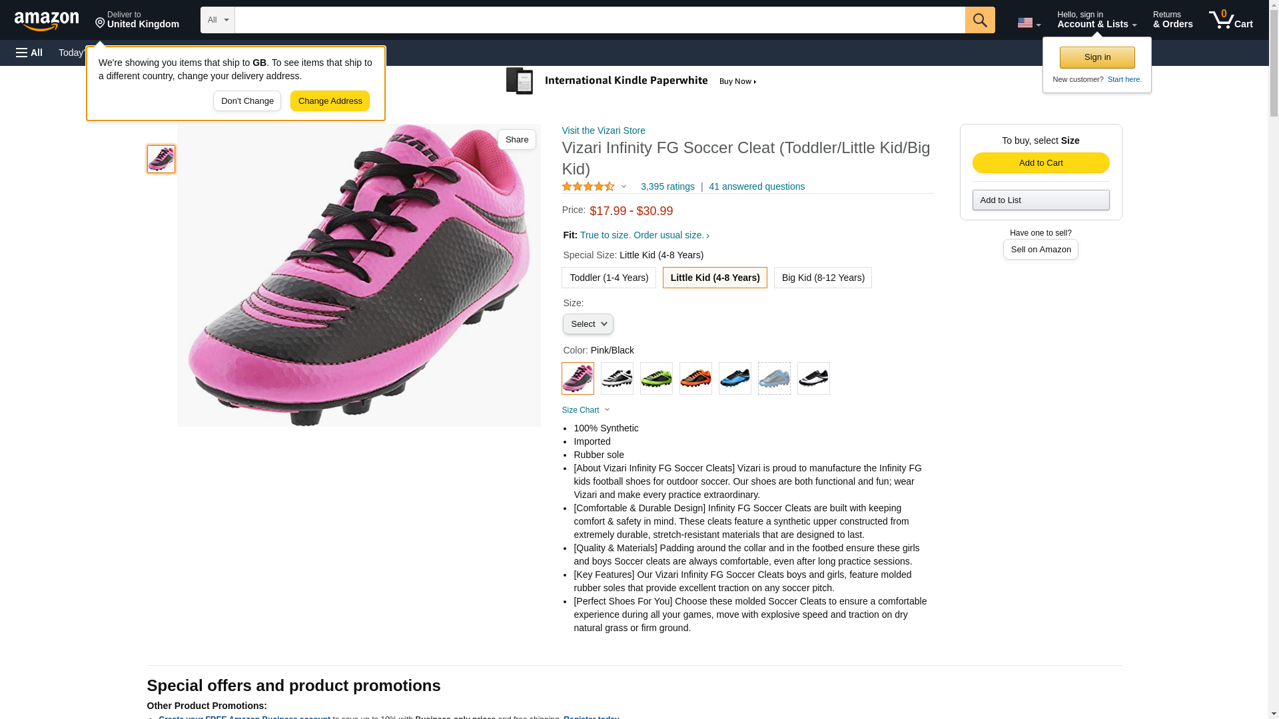Select Little Kid (4-8 Years) option
This screenshot has width=1279, height=719.
click(715, 278)
